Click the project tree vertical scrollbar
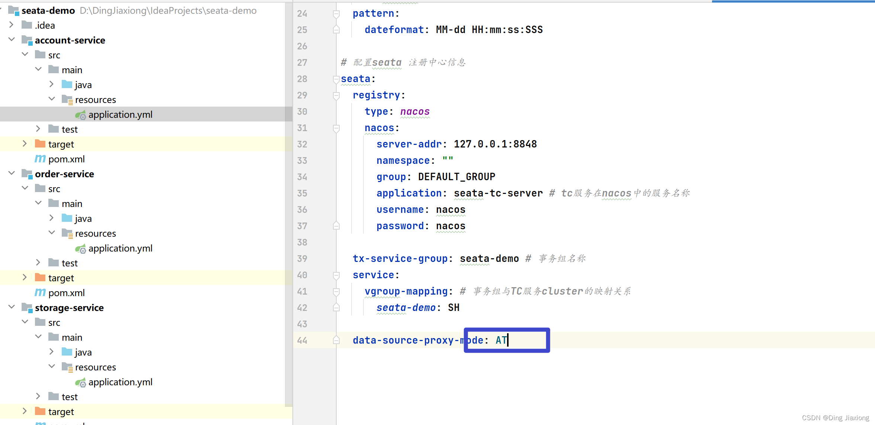875x425 pixels. pos(289,204)
